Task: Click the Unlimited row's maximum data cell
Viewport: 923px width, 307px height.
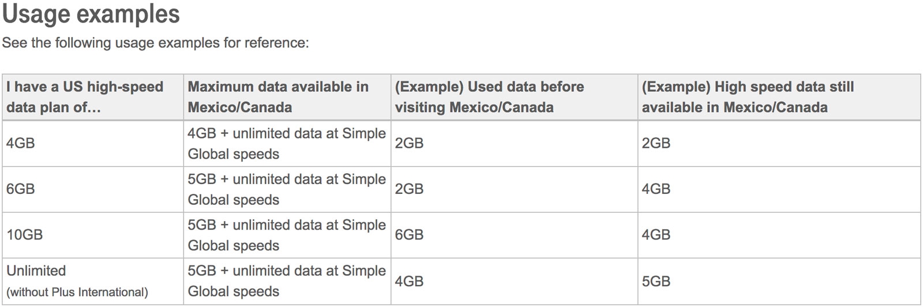Action: pos(287,281)
